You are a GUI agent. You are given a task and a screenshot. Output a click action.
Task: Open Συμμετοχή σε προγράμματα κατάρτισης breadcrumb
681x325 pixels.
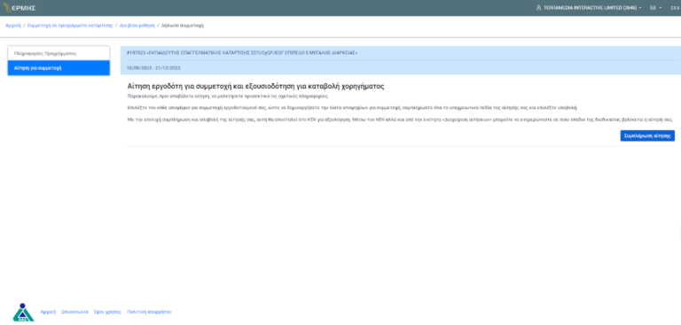70,26
